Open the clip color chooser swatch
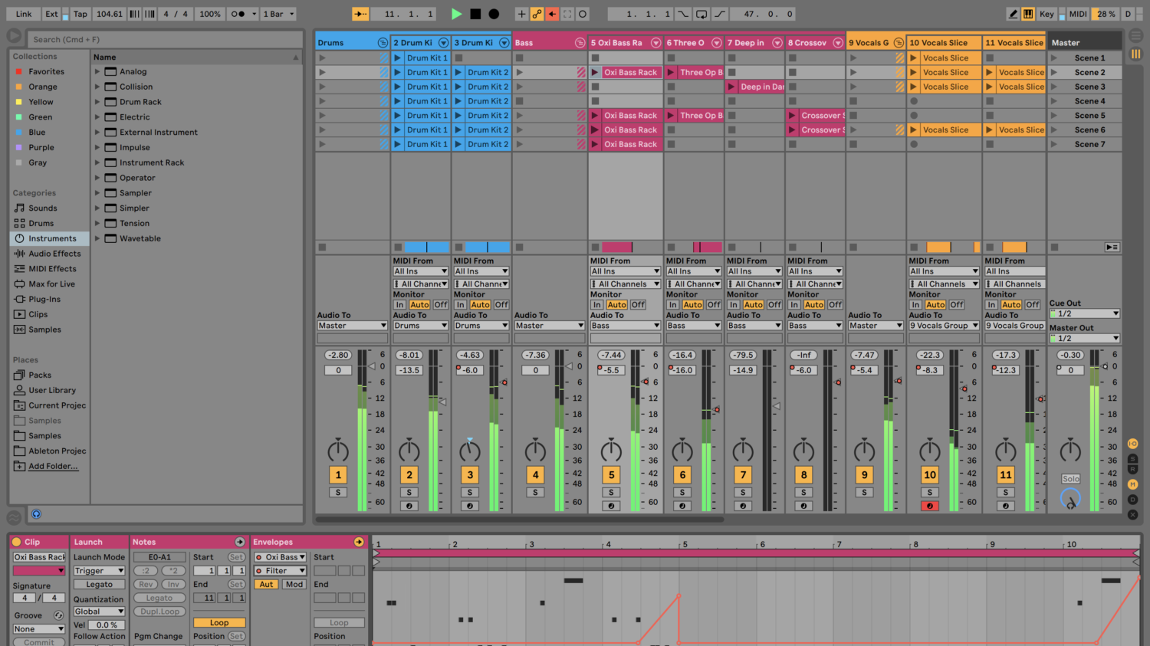 click(x=39, y=571)
